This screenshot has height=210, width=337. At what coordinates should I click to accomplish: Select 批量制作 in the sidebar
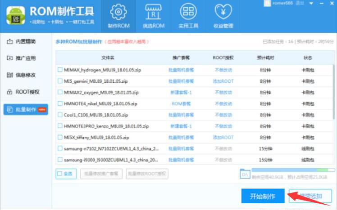point(26,110)
